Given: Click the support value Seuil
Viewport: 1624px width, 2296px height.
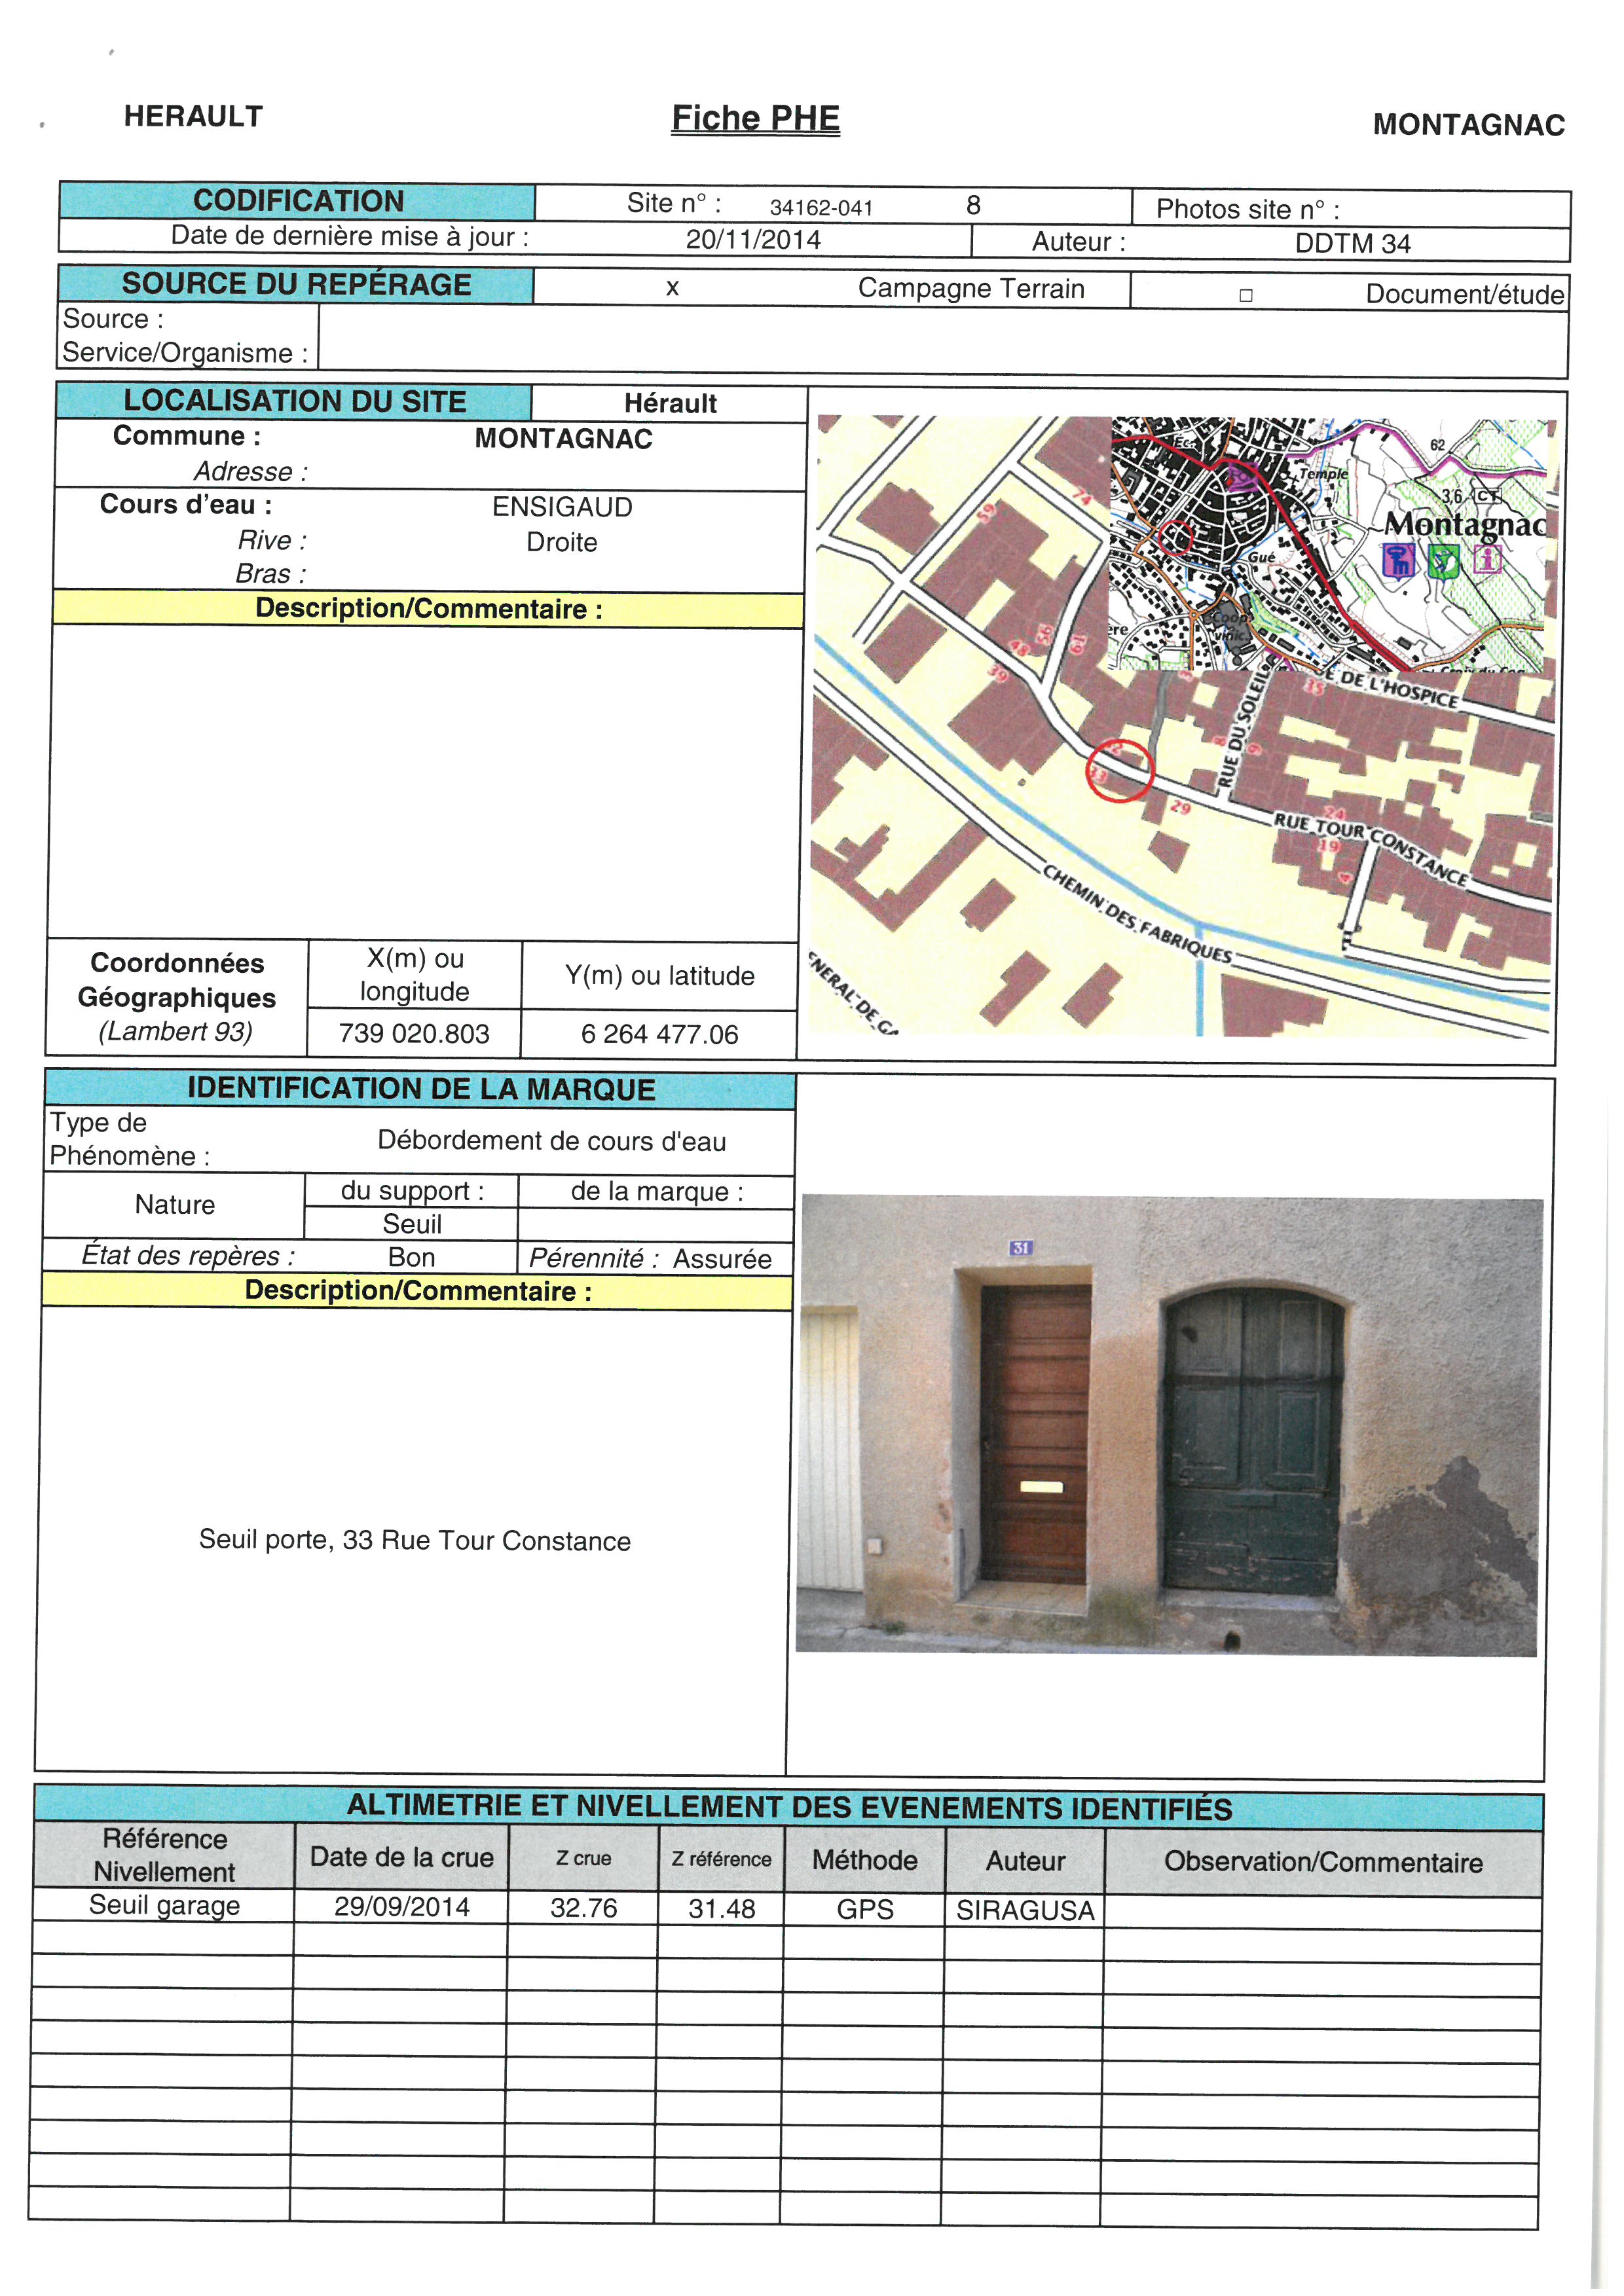Looking at the screenshot, I should click(412, 1224).
